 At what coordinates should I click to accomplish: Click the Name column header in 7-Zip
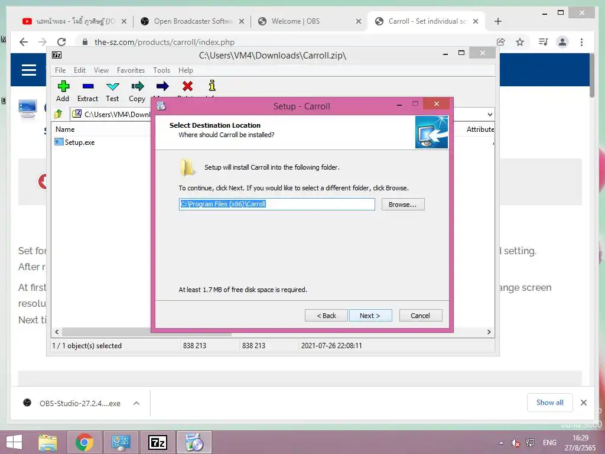tap(65, 129)
